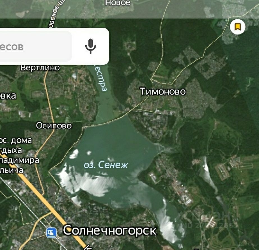
Task: Select the Солнечногорск city label
Action: 109,230
